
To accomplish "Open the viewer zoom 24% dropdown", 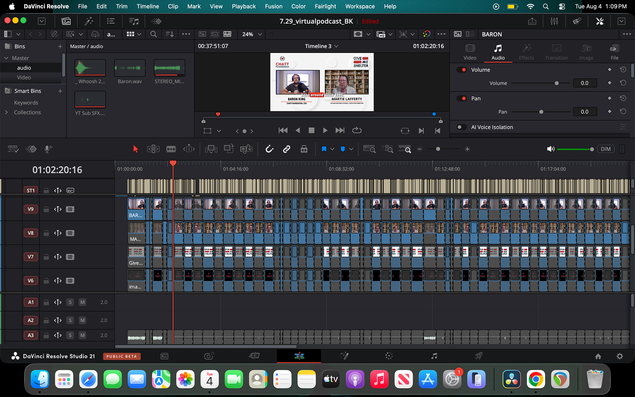I will [x=252, y=34].
